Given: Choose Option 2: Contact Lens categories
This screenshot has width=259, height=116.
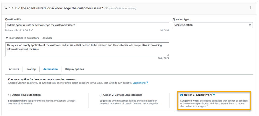Looking at the screenshot, I should (x=101, y=95).
